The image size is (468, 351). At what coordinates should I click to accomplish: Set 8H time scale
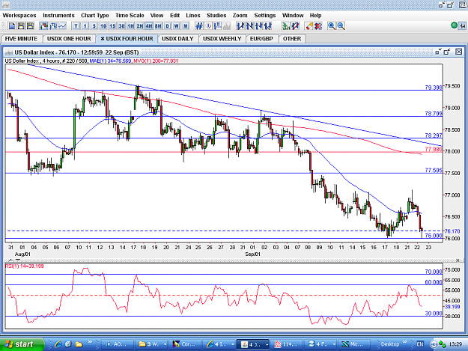pos(158,26)
